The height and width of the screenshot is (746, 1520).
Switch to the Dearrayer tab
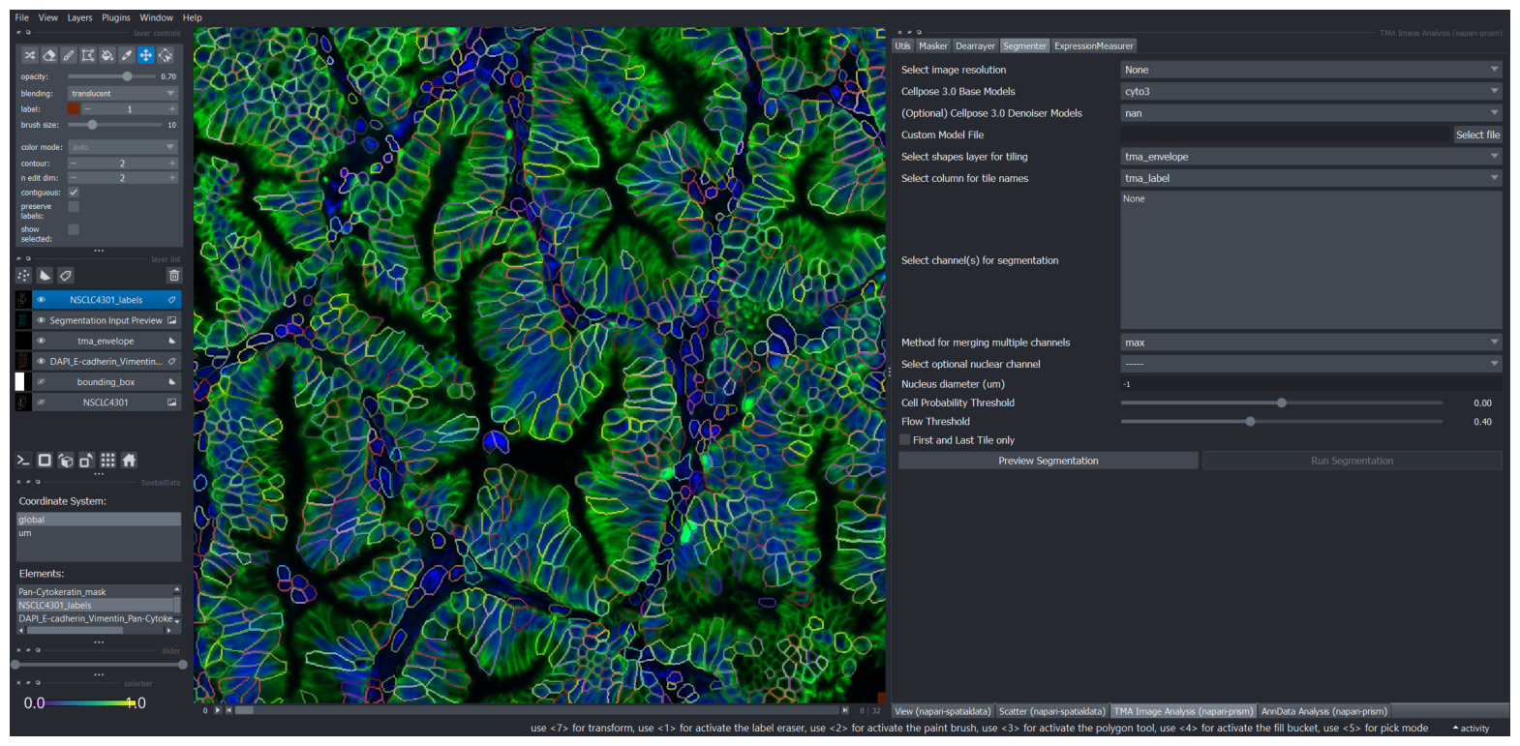975,45
